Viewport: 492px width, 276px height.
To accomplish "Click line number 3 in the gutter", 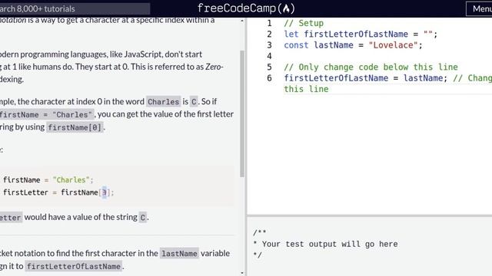I will [269, 45].
